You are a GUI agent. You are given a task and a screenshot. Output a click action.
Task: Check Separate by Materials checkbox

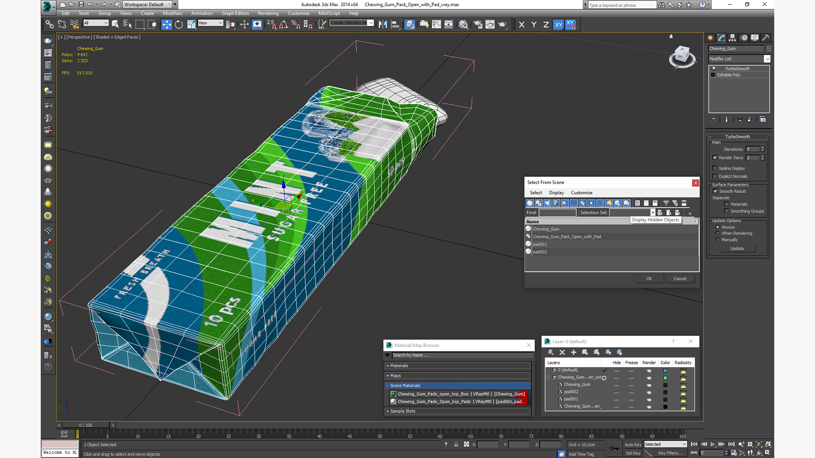click(727, 204)
